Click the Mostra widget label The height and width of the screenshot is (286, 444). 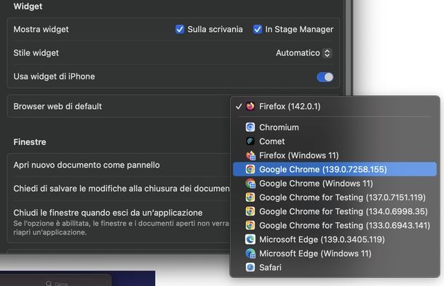pos(41,29)
